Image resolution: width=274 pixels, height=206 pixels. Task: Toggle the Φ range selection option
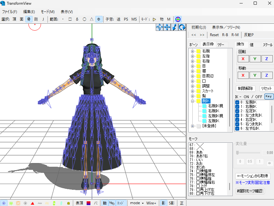(99, 19)
